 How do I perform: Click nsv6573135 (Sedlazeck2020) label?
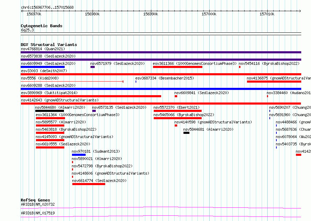(119, 107)
